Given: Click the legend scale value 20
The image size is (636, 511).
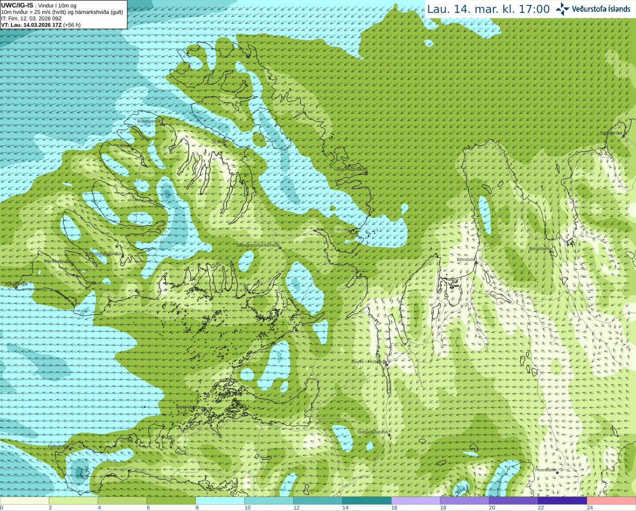Looking at the screenshot, I should 492,508.
